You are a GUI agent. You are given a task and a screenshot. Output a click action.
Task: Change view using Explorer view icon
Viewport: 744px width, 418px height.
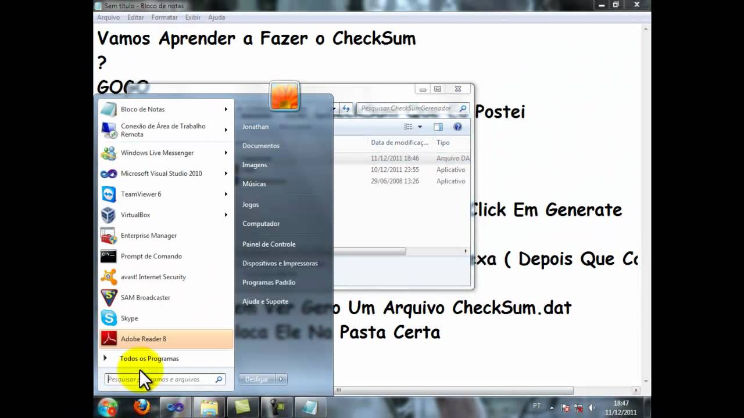(408, 127)
